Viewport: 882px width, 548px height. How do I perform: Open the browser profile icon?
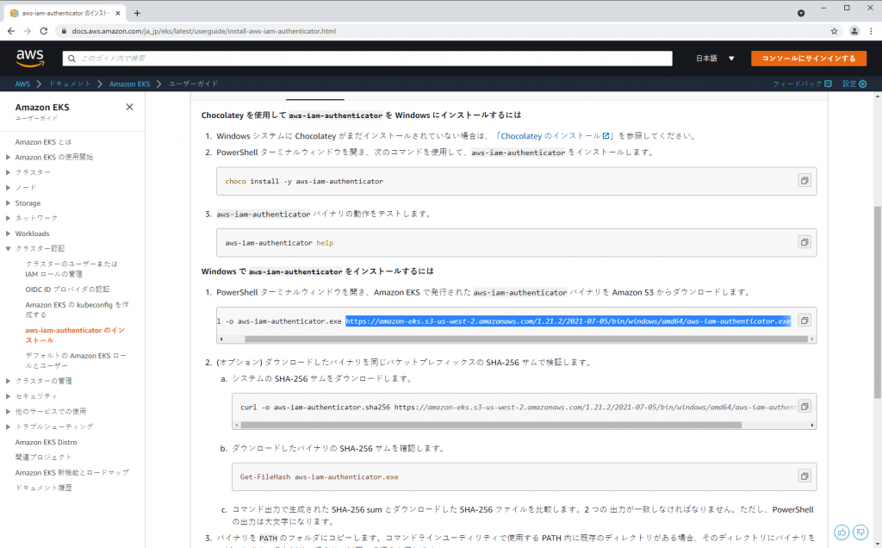click(x=854, y=31)
